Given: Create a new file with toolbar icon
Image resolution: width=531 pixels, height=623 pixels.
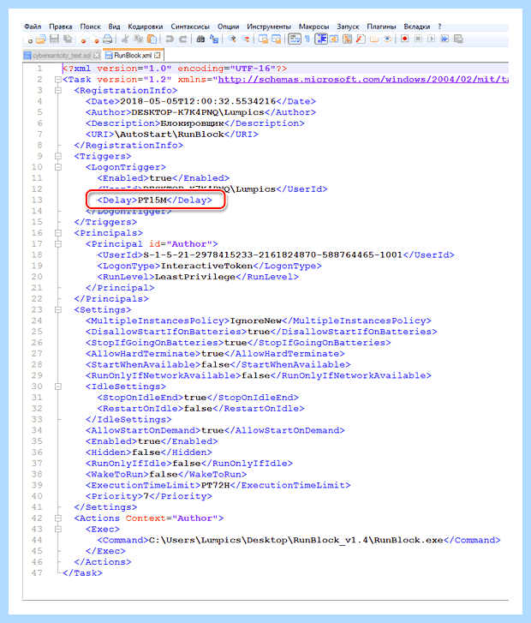Looking at the screenshot, I should (x=29, y=39).
